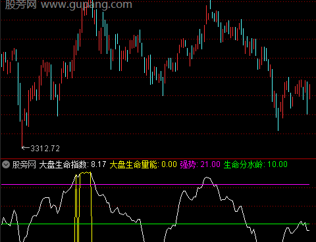
Task: Select the last red candle on right edge
Action: 309,91
